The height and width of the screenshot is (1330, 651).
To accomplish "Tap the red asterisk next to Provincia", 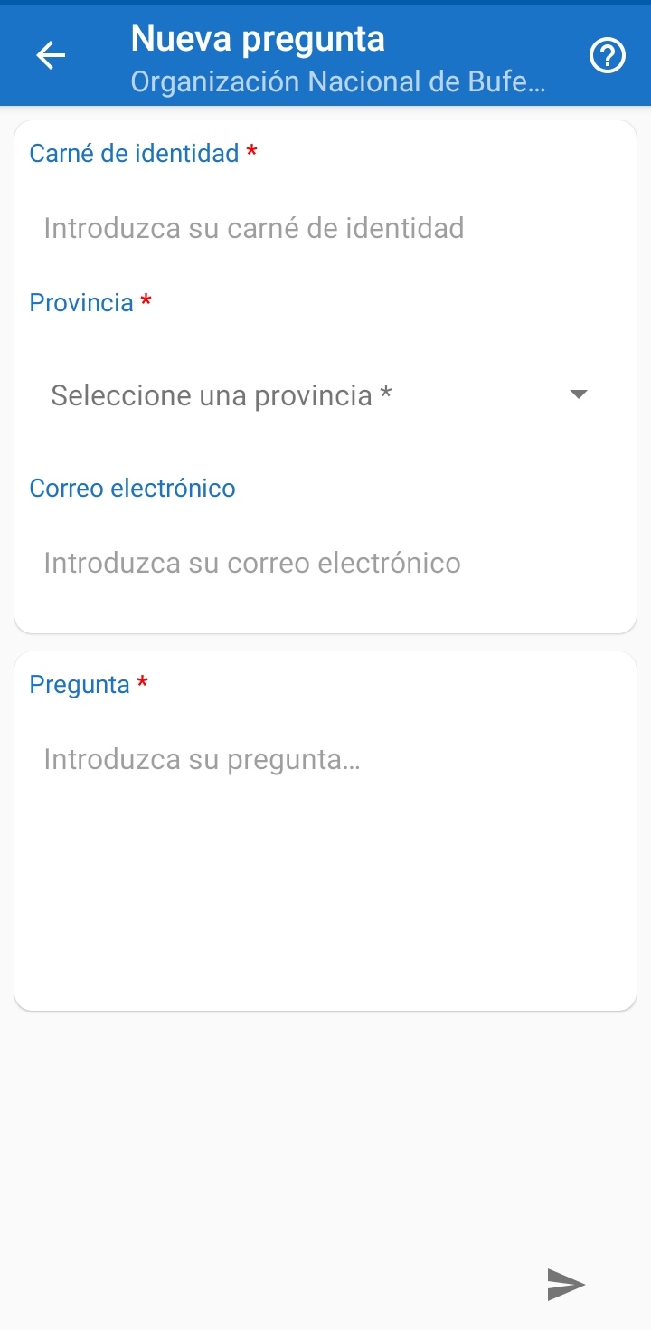I will (146, 301).
